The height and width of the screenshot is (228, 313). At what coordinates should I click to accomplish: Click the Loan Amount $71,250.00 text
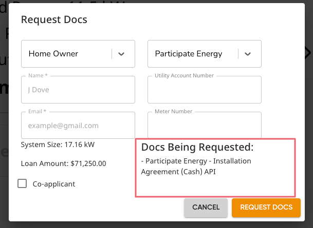point(63,164)
